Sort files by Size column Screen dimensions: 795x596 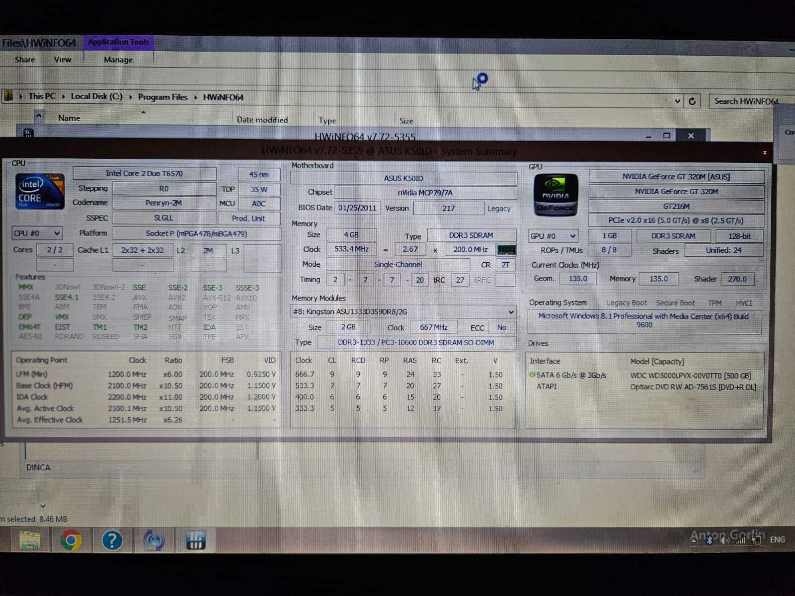(406, 121)
